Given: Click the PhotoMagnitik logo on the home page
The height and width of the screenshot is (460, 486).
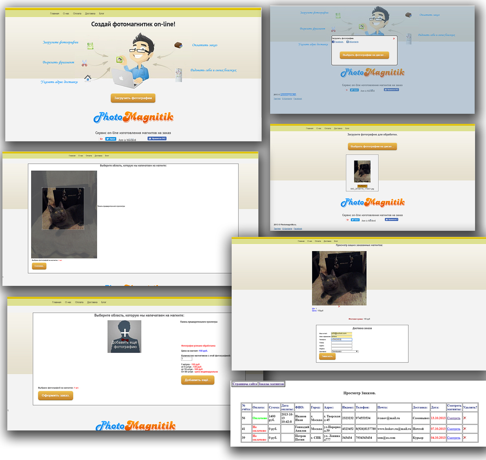Looking at the screenshot, I should (133, 117).
